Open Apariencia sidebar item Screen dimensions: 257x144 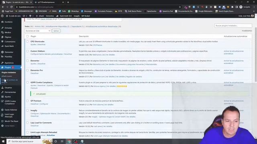[9, 63]
